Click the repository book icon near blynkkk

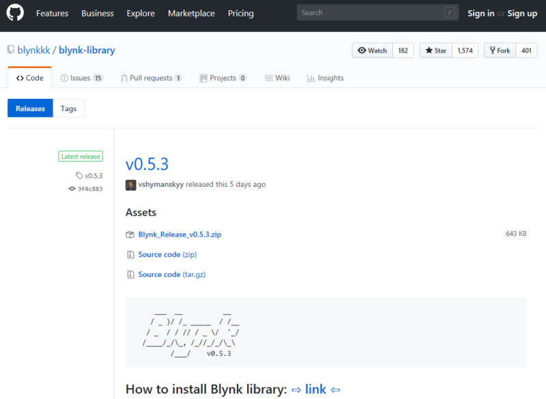(x=11, y=50)
